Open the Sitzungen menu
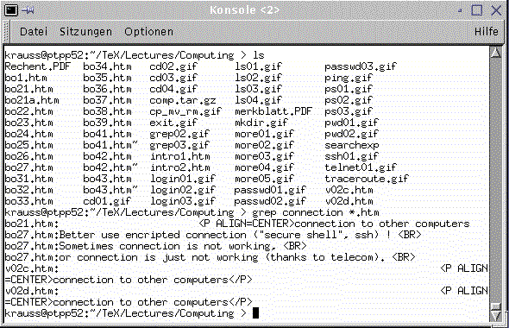The width and height of the screenshot is (509, 328). pyautogui.click(x=85, y=31)
